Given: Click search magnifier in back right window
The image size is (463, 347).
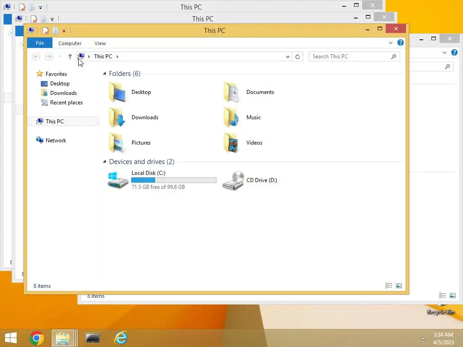Looking at the screenshot, I should tap(447, 67).
